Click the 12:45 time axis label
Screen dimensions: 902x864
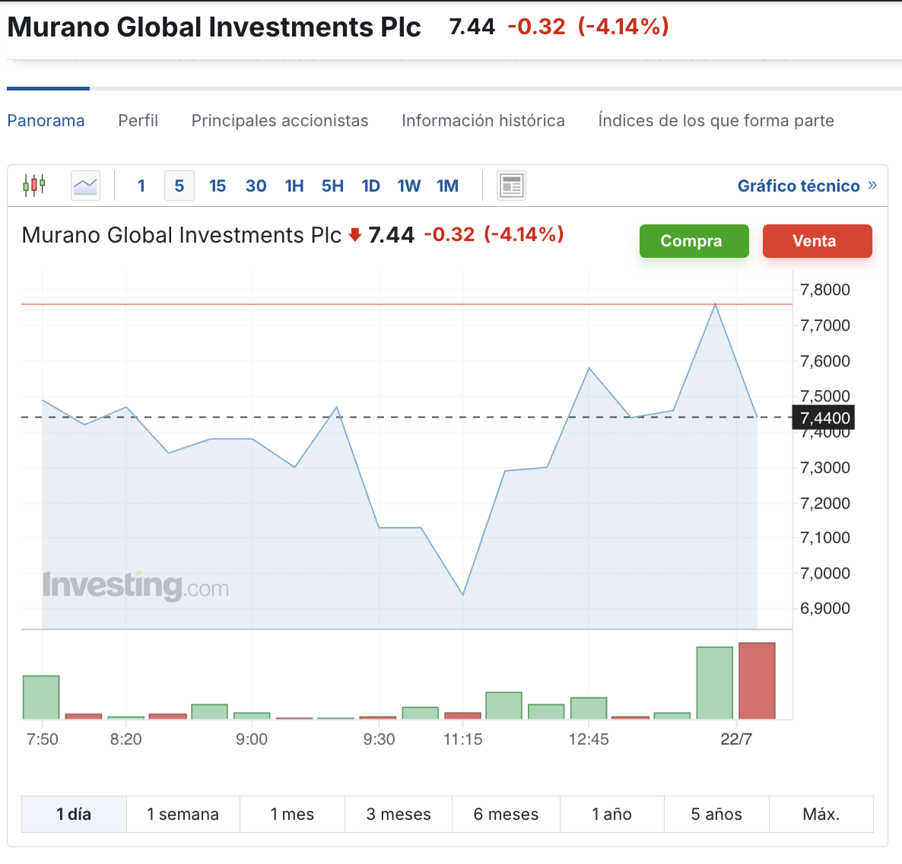coord(589,739)
